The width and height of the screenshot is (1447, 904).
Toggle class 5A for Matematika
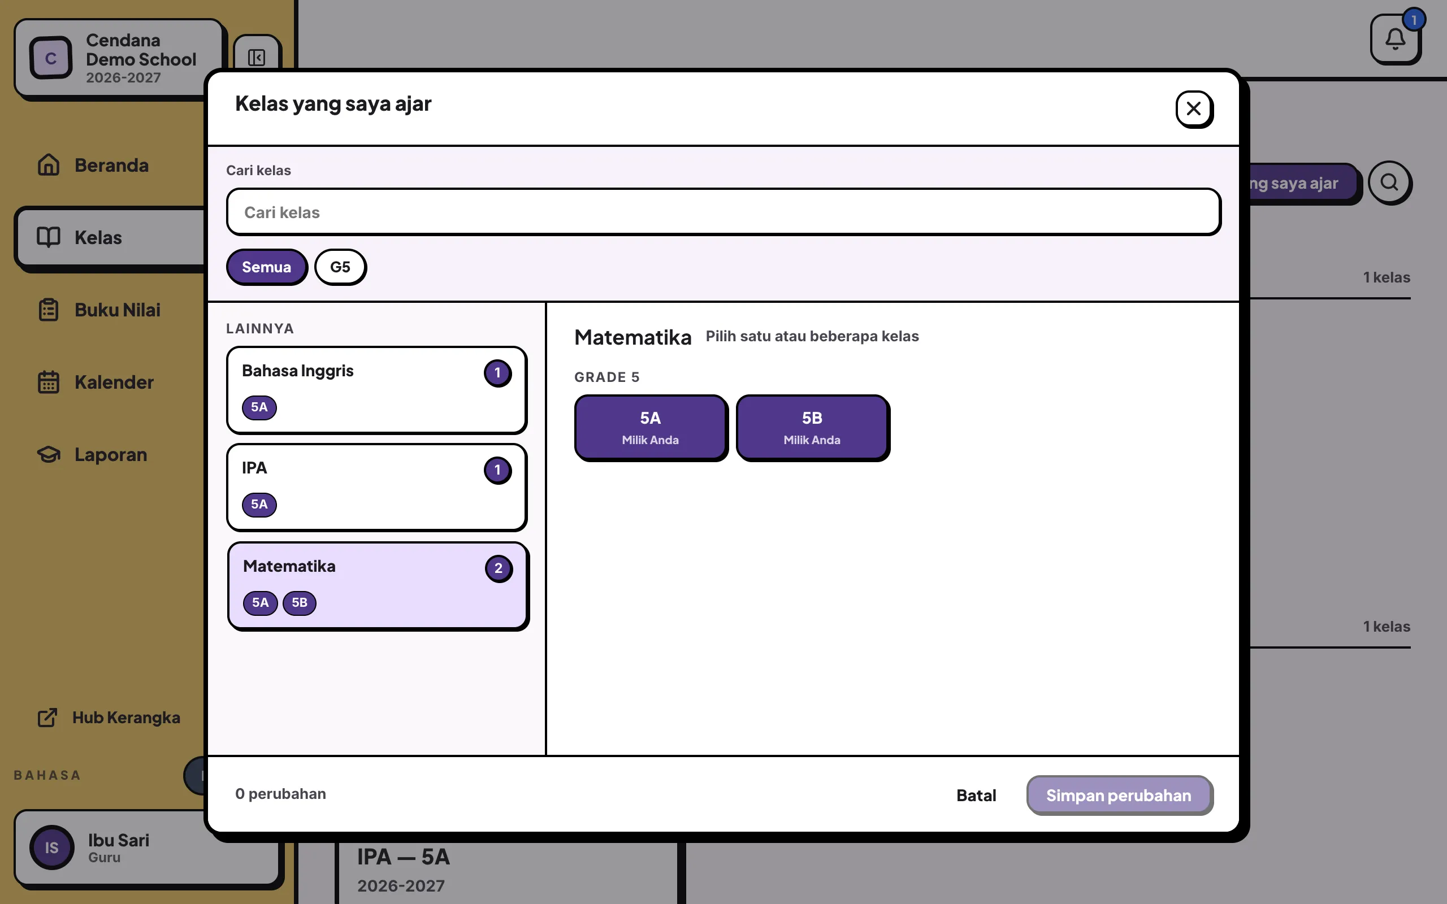pos(651,427)
